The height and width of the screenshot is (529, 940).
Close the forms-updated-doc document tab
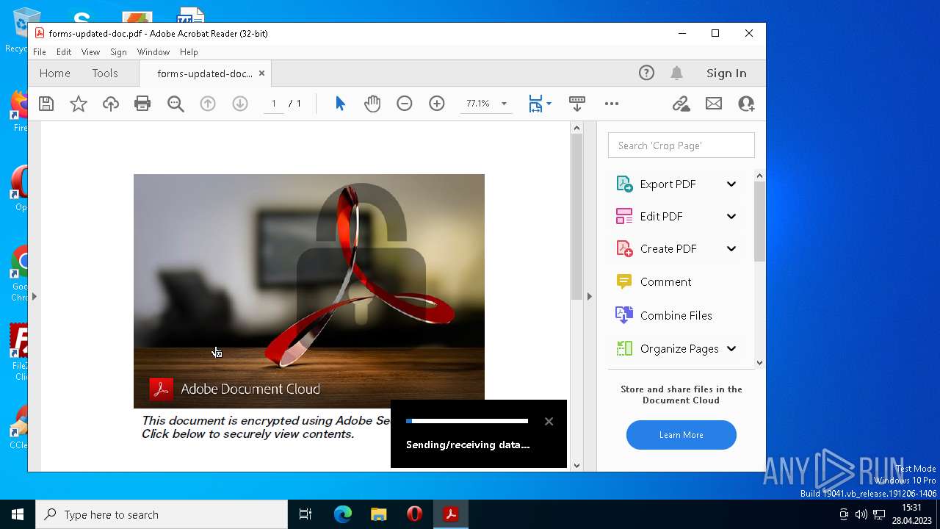pyautogui.click(x=261, y=73)
